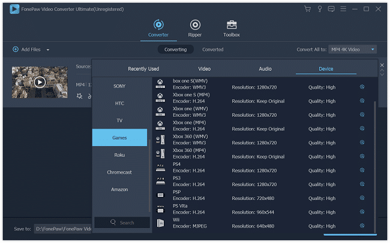Collapse the format panel with X button
Screen dimensions: 390x243
coord(382,65)
